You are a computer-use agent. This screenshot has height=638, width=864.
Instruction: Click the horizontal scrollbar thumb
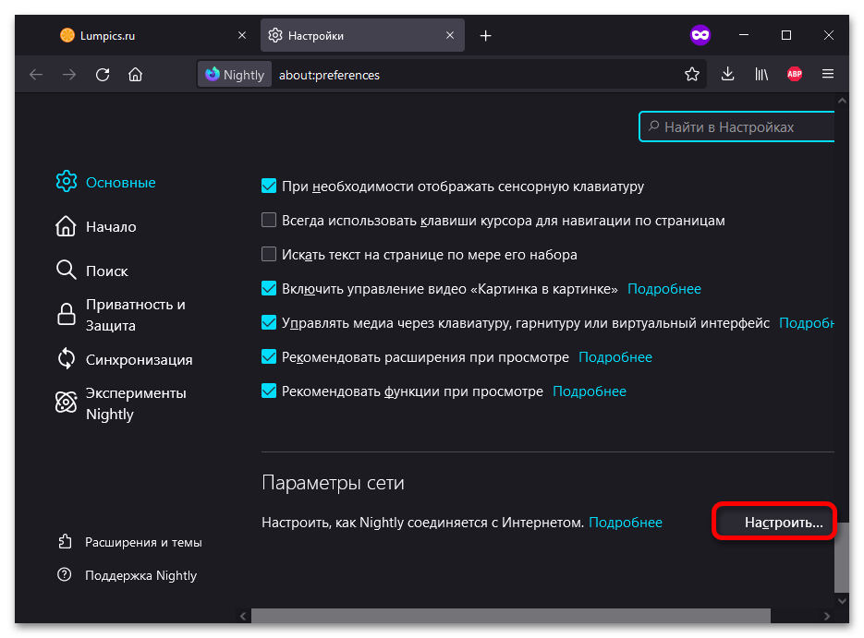511,616
